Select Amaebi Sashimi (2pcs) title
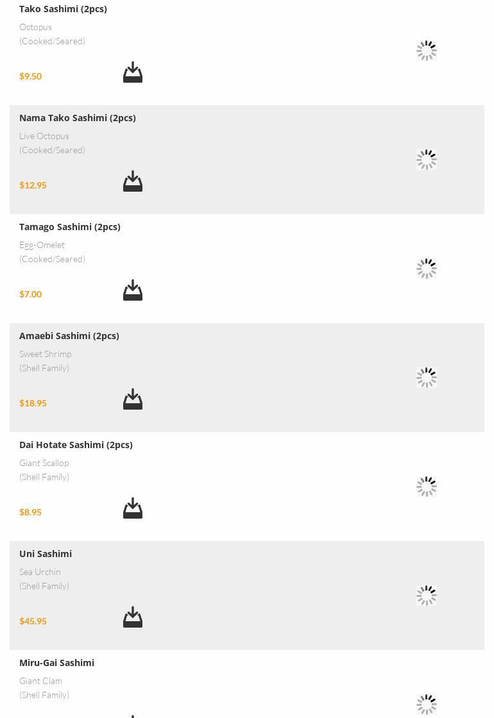Image resolution: width=494 pixels, height=718 pixels. 69,336
